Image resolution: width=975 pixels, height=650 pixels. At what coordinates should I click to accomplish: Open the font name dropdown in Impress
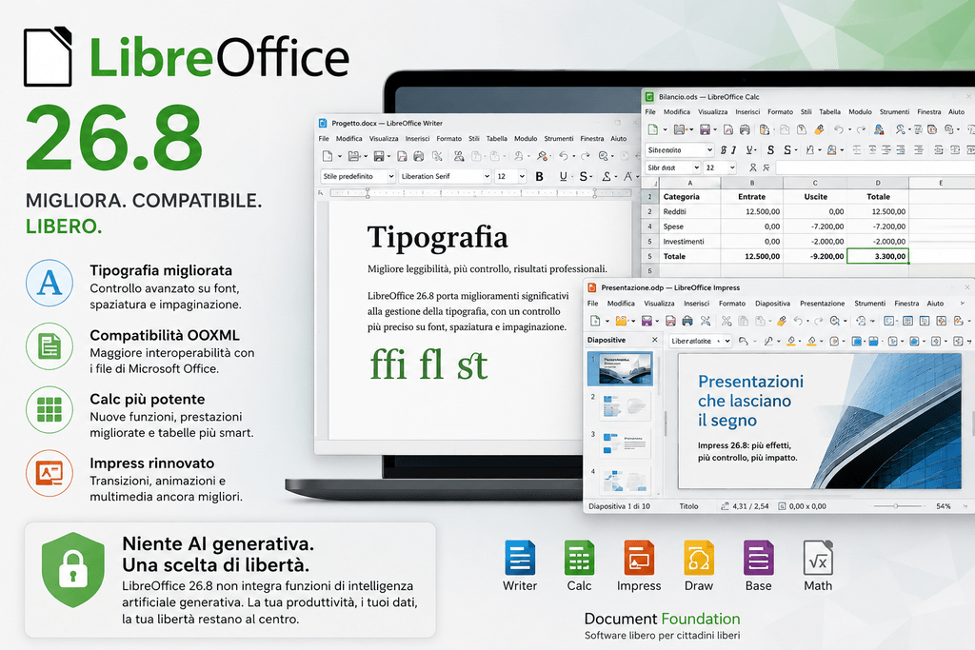click(x=700, y=341)
